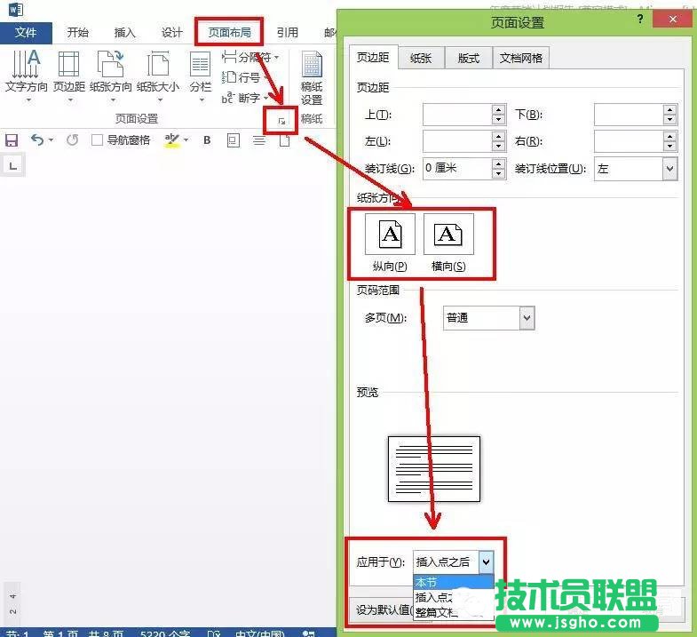The image size is (697, 637).
Task: Click the Right margin 右(R) input field
Action: pos(629,141)
